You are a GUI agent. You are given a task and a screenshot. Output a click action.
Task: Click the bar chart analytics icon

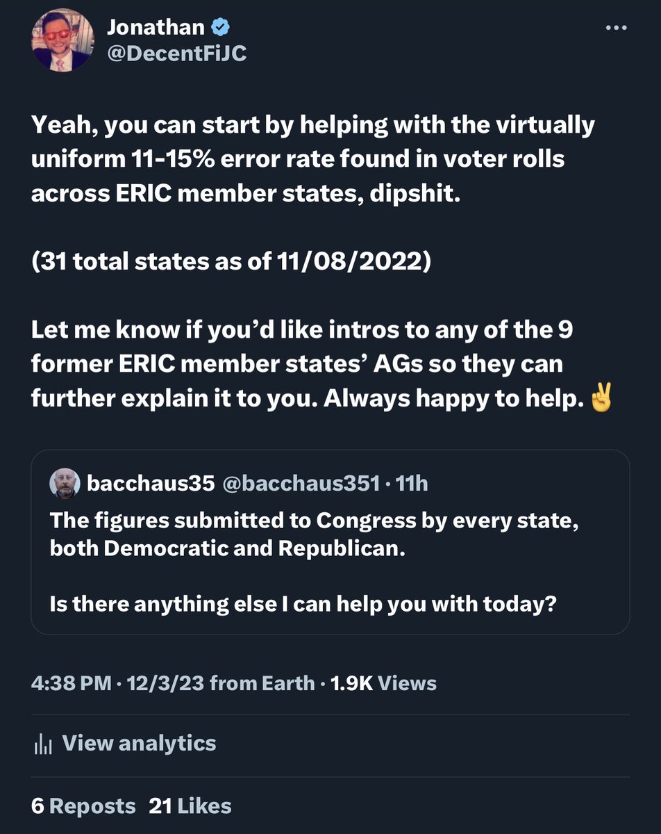coord(44,744)
